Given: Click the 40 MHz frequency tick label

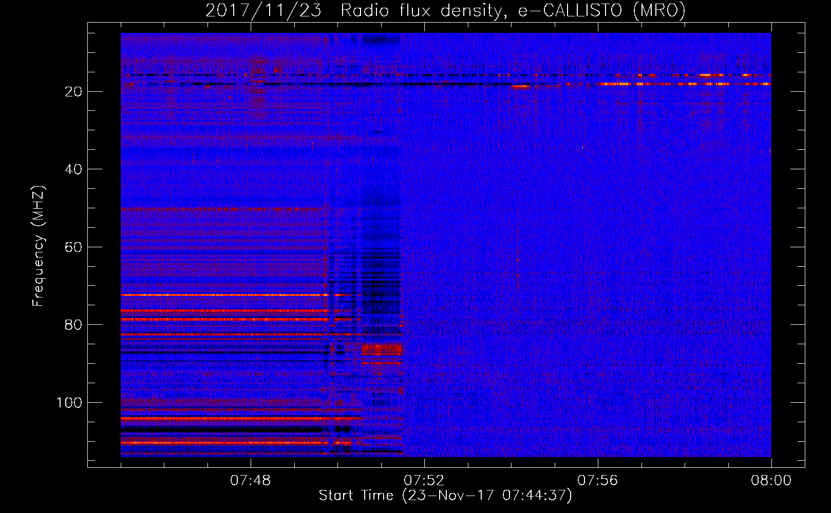Looking at the screenshot, I should click(x=73, y=169).
